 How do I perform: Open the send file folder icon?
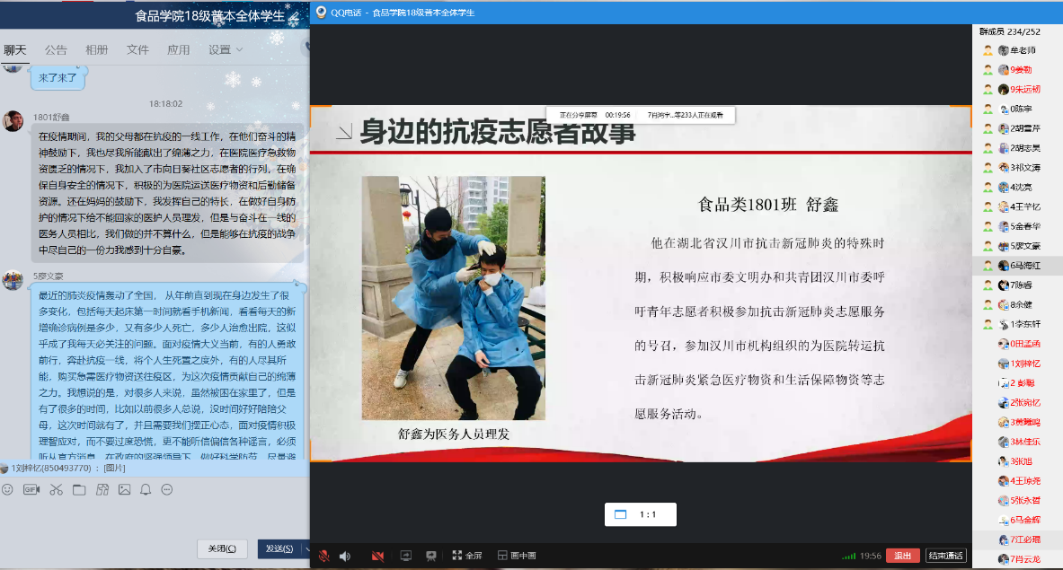[x=78, y=489]
